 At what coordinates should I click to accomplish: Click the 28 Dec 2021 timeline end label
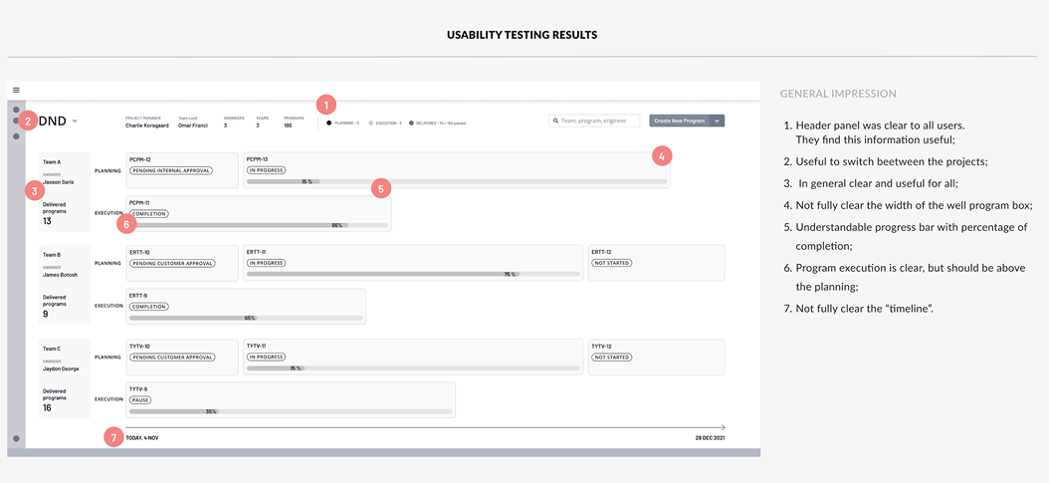tap(710, 438)
